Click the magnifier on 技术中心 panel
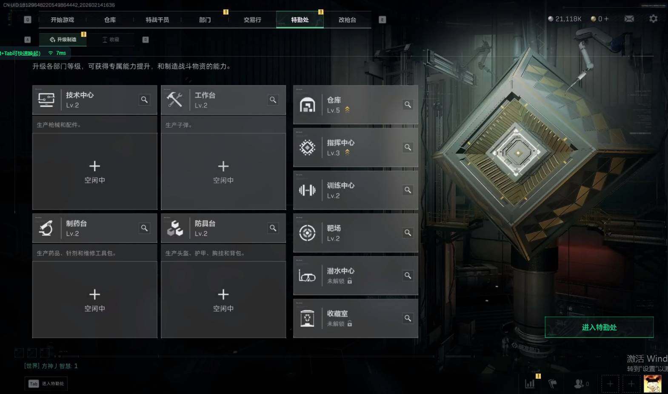Viewport: 668px width, 394px height. point(145,99)
